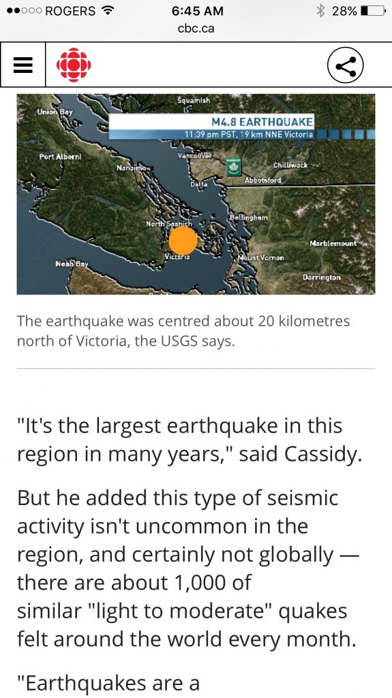Tap the Wi-Fi signal icon
The image size is (392, 698).
point(106,11)
